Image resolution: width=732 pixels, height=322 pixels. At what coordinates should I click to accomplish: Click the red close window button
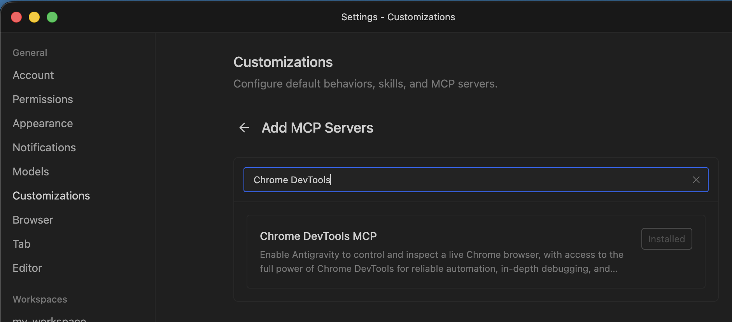(x=16, y=17)
